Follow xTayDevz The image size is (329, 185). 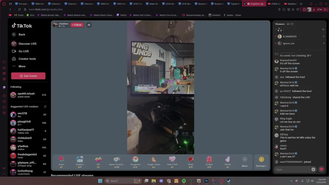[77, 25]
